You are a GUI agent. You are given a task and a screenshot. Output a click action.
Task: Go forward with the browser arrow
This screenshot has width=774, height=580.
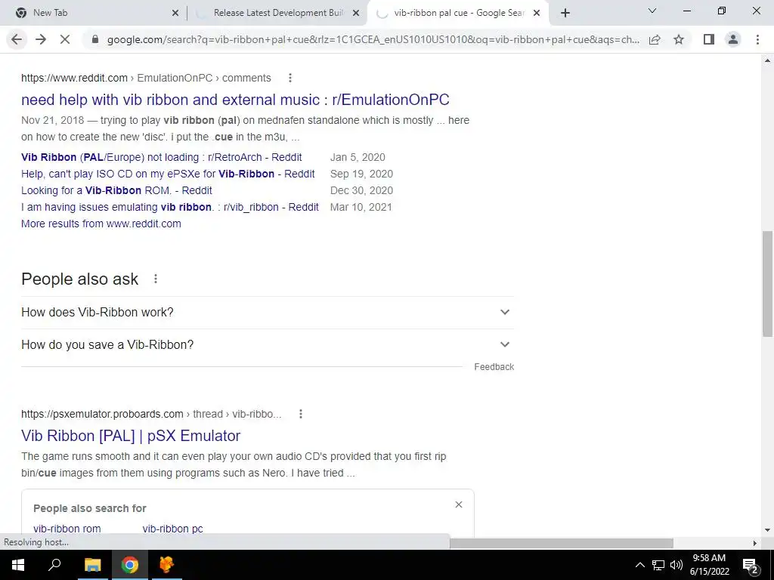41,39
